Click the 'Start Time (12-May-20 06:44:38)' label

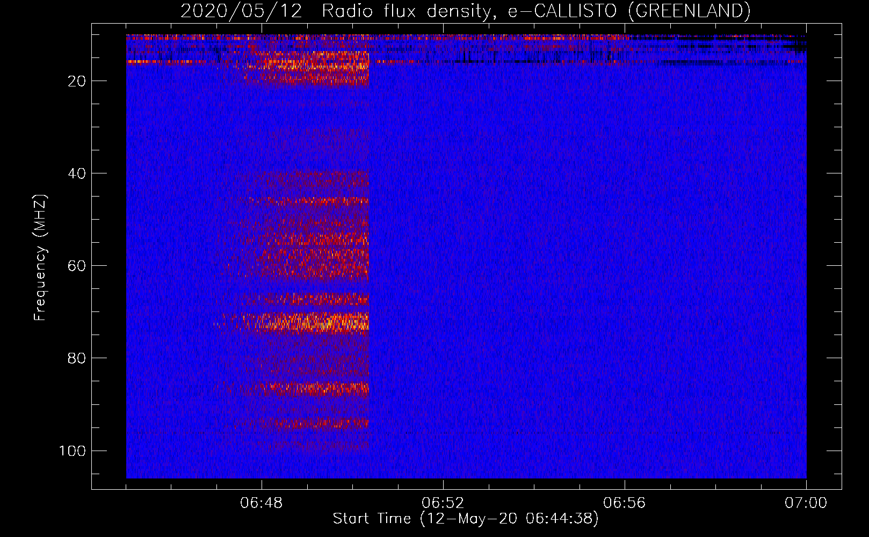coord(466,519)
